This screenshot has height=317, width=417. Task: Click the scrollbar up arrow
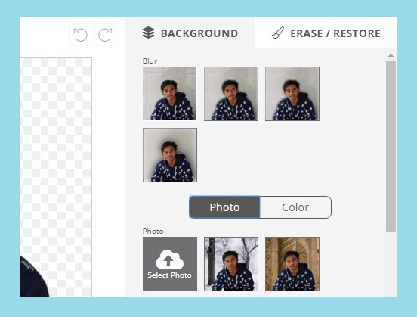pos(391,55)
